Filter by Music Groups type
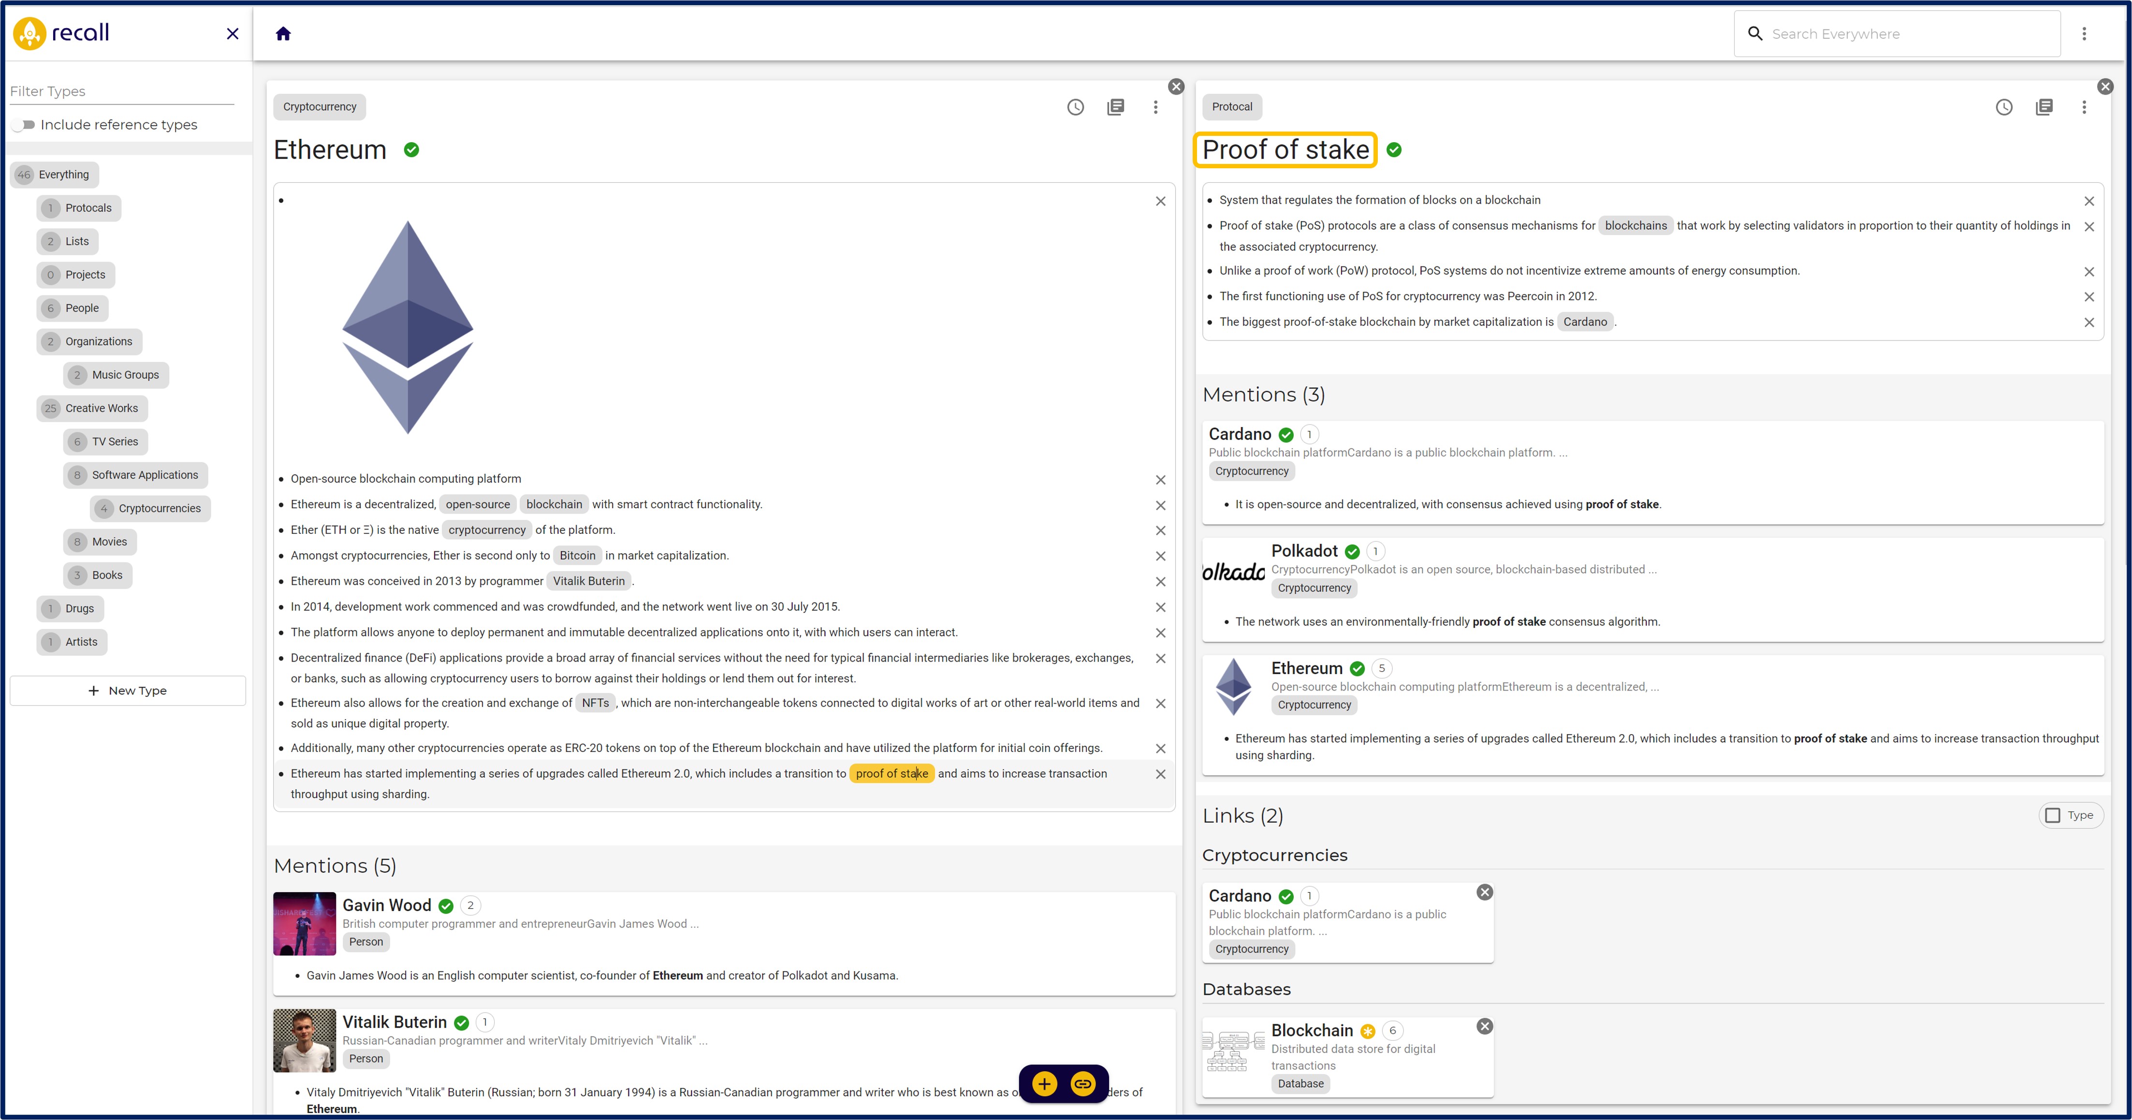The width and height of the screenshot is (2132, 1120). click(116, 375)
